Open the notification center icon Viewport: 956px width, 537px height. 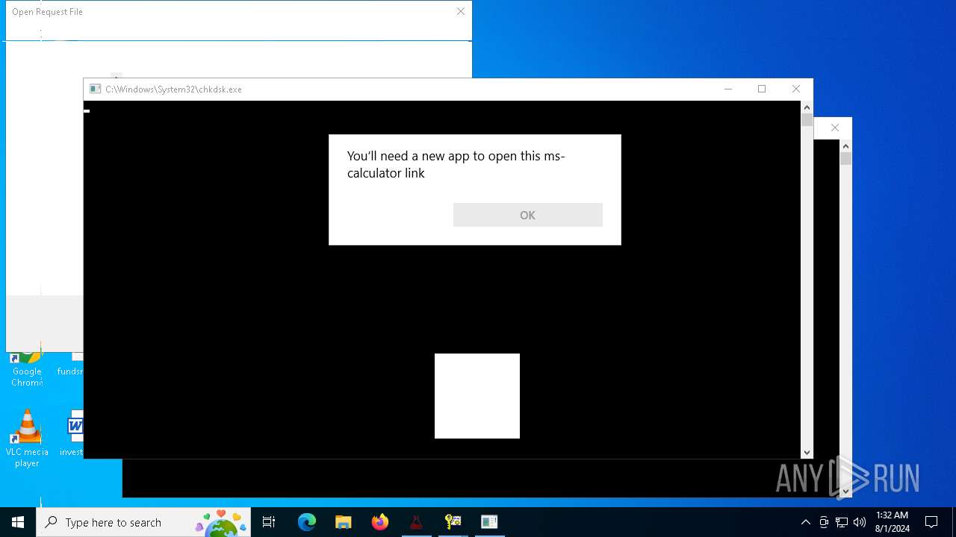pos(931,522)
